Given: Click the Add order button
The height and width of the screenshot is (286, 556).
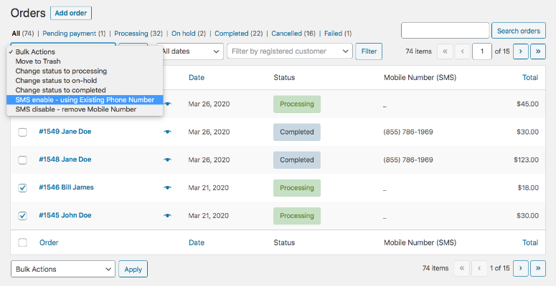Looking at the screenshot, I should coord(71,13).
